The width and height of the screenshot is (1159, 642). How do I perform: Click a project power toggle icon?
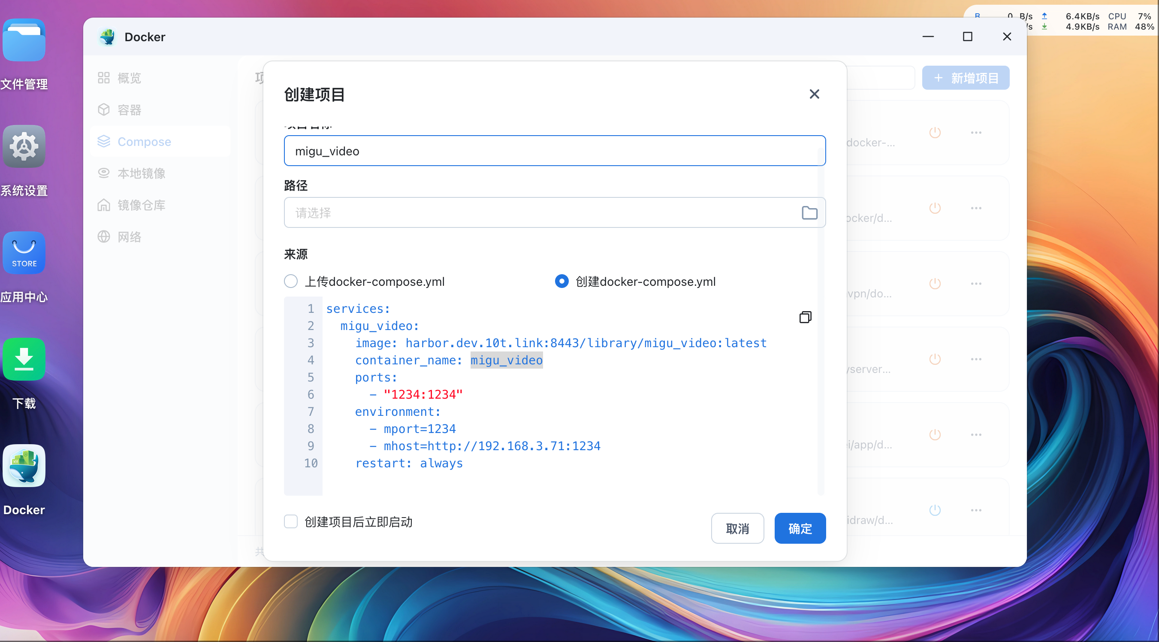[935, 132]
